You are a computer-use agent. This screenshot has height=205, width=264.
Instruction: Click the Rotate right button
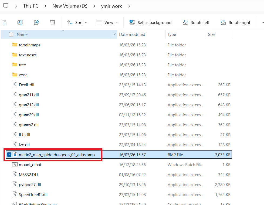(x=236, y=22)
